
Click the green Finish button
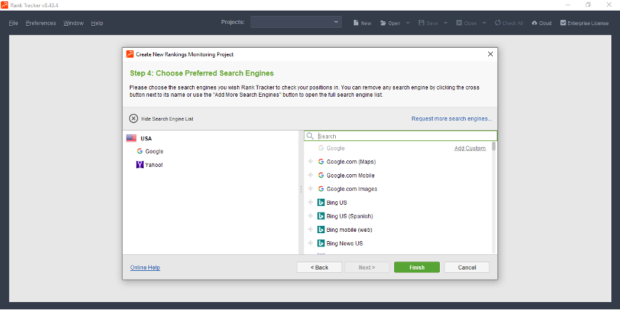417,268
